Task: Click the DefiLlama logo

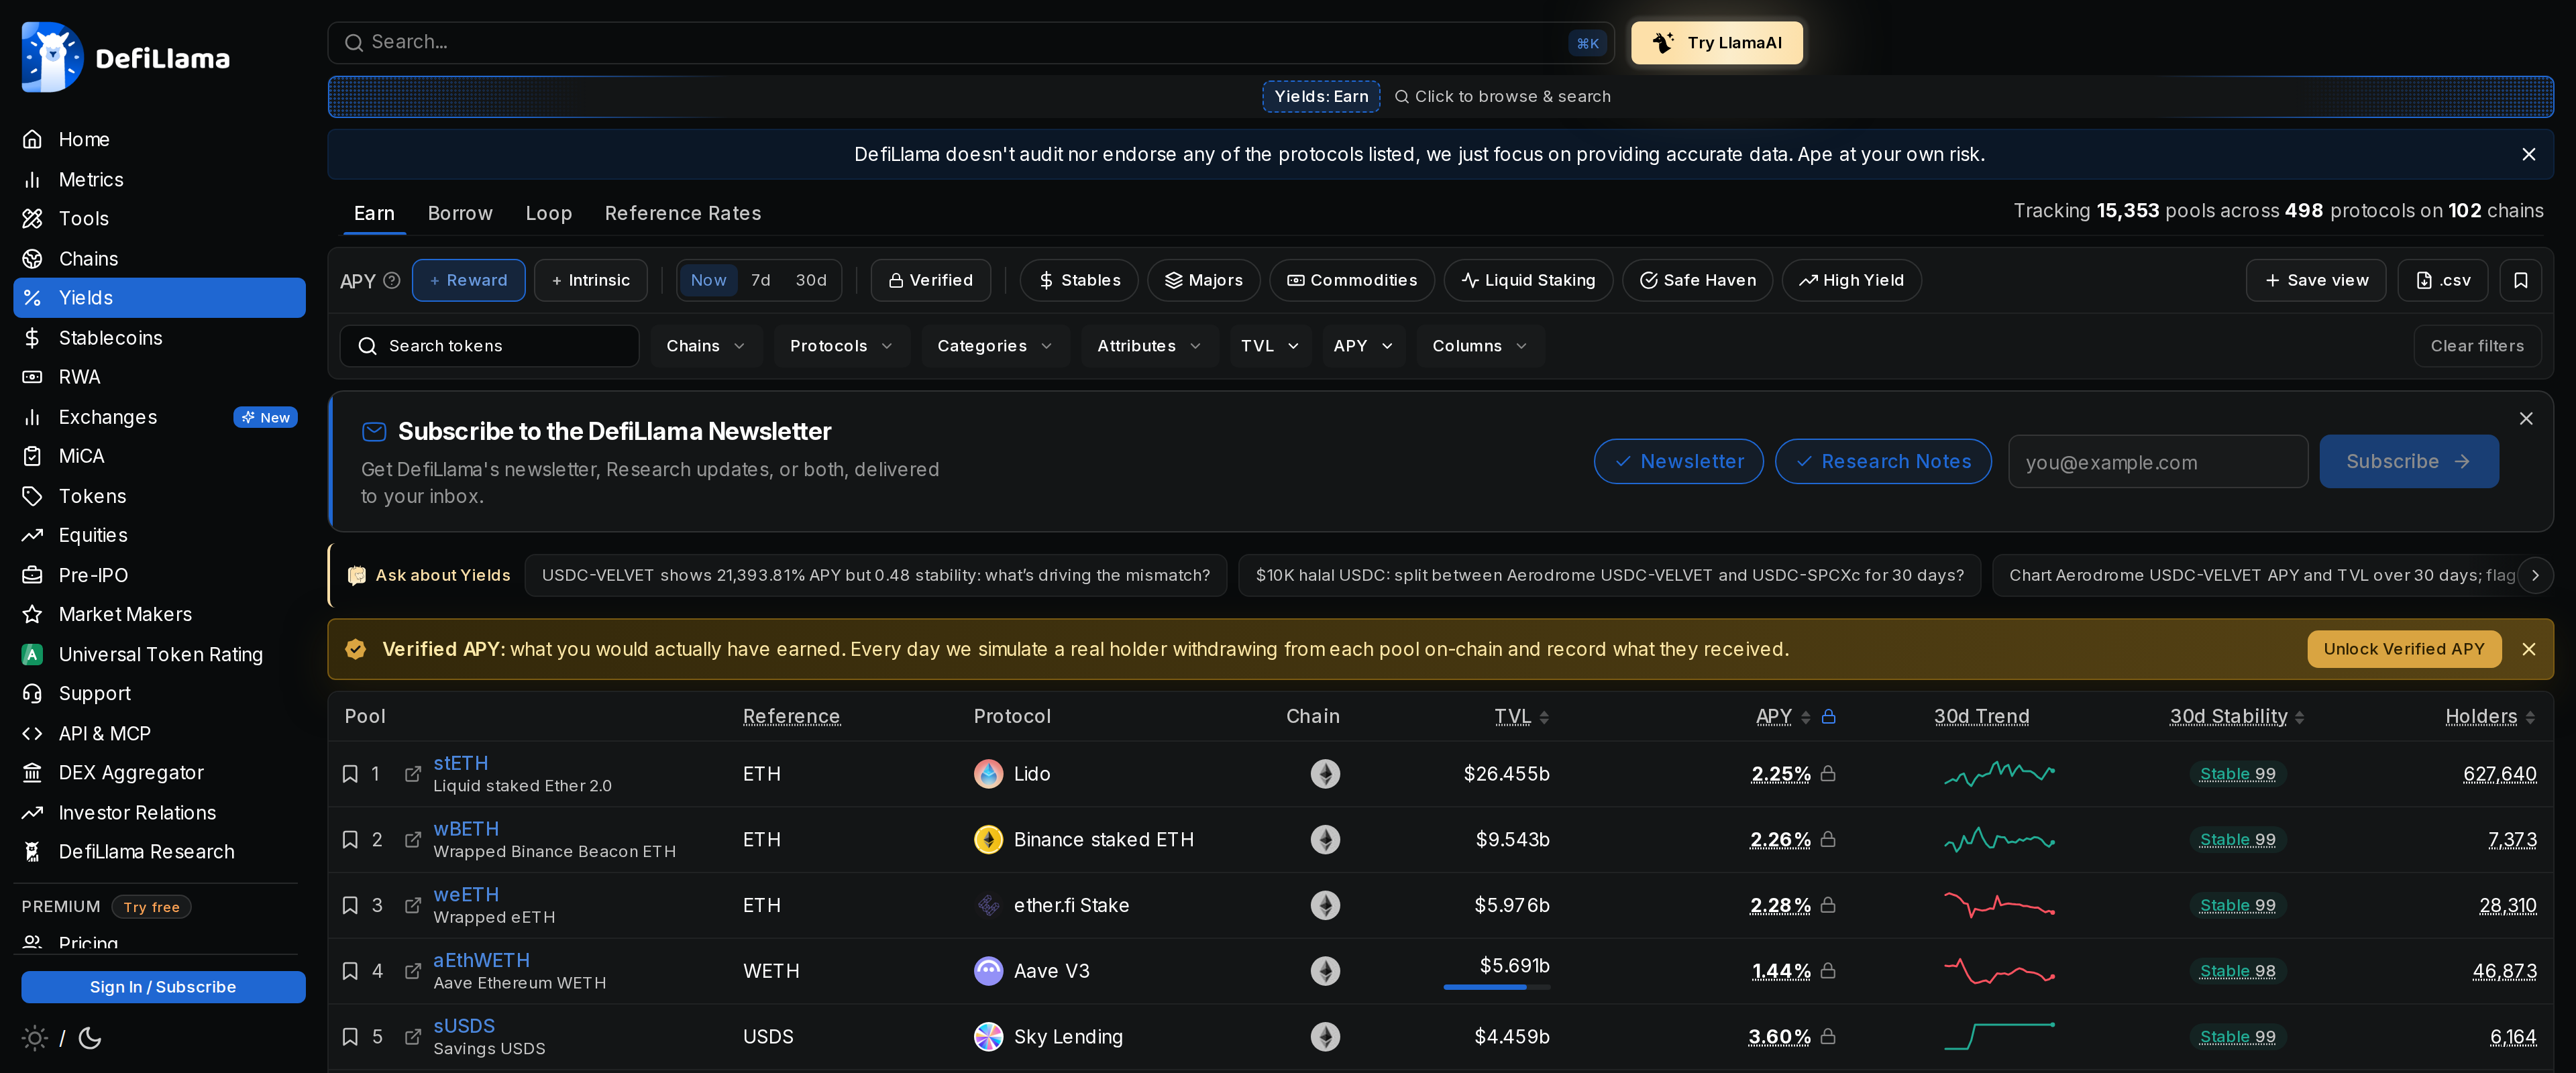Action: [x=126, y=57]
